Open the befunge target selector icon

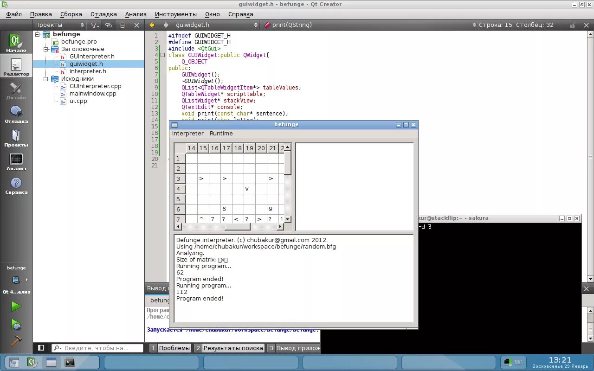(16, 280)
